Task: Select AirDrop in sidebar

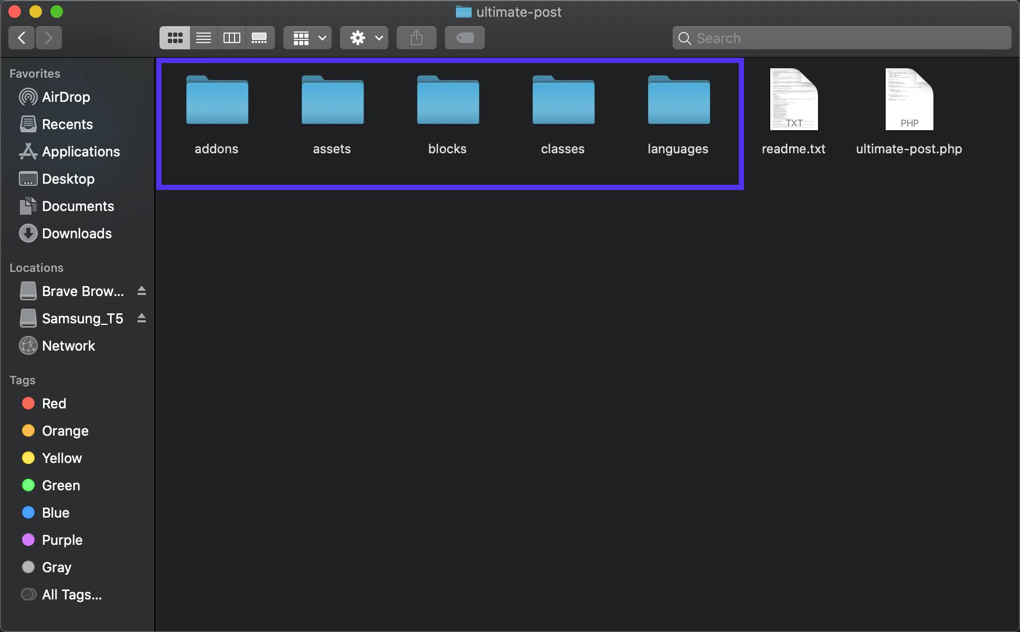Action: 66,96
